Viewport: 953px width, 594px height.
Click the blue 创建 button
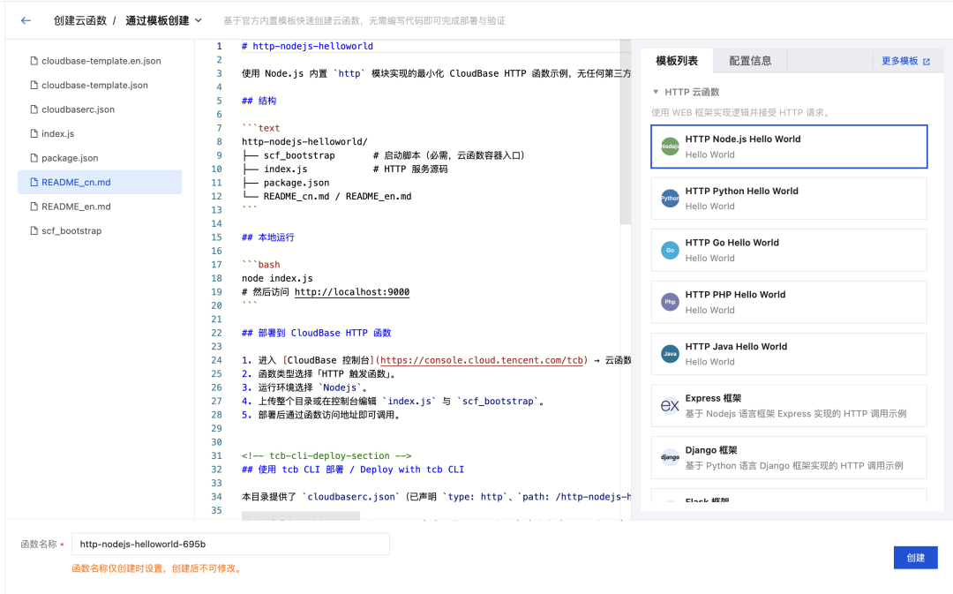tap(915, 558)
